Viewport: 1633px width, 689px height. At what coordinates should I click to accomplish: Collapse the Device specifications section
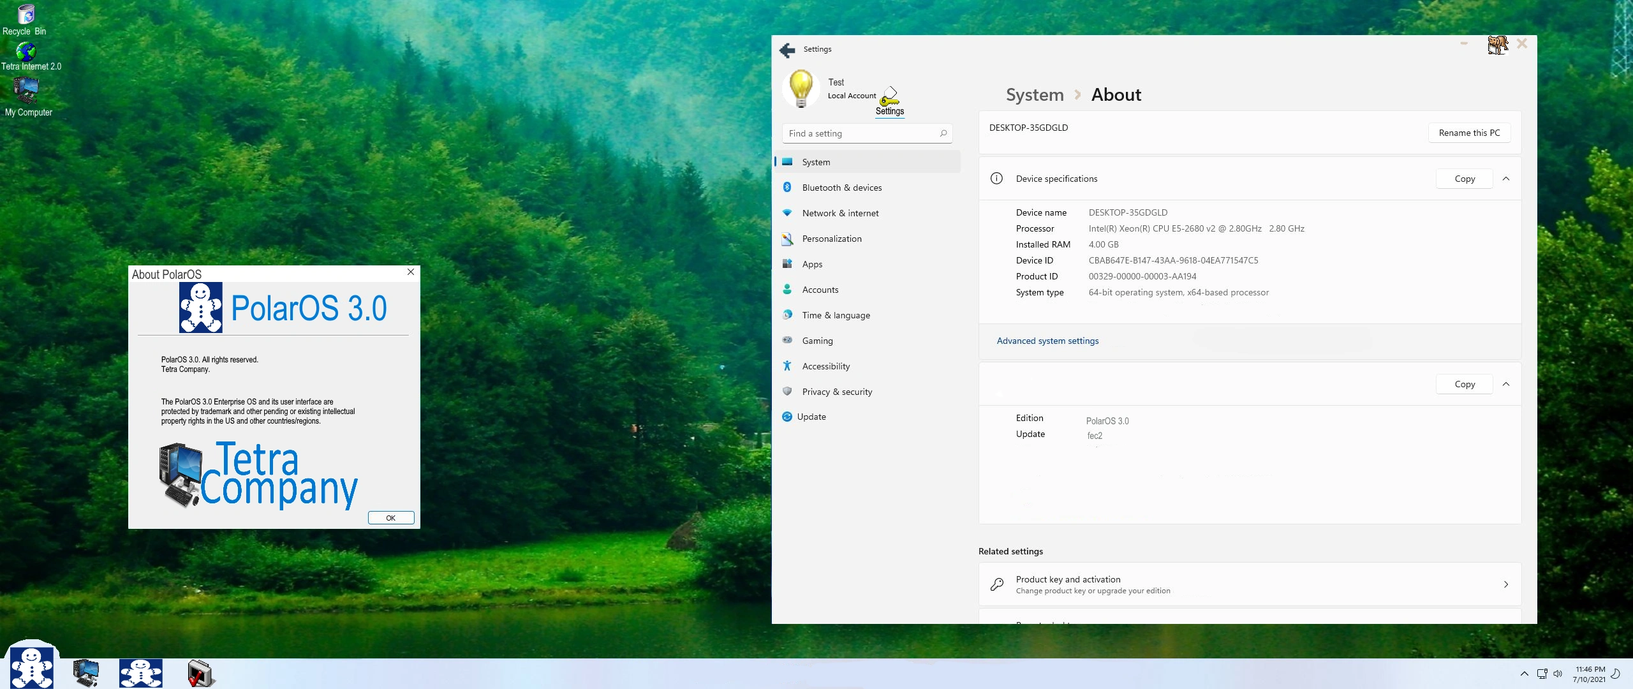(x=1506, y=179)
